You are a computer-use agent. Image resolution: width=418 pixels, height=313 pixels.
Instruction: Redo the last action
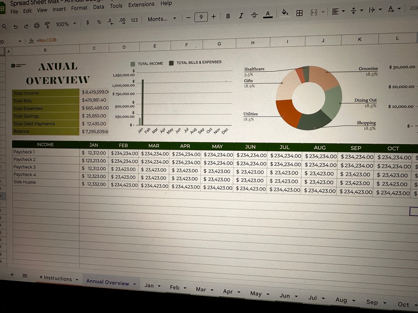[26, 26]
